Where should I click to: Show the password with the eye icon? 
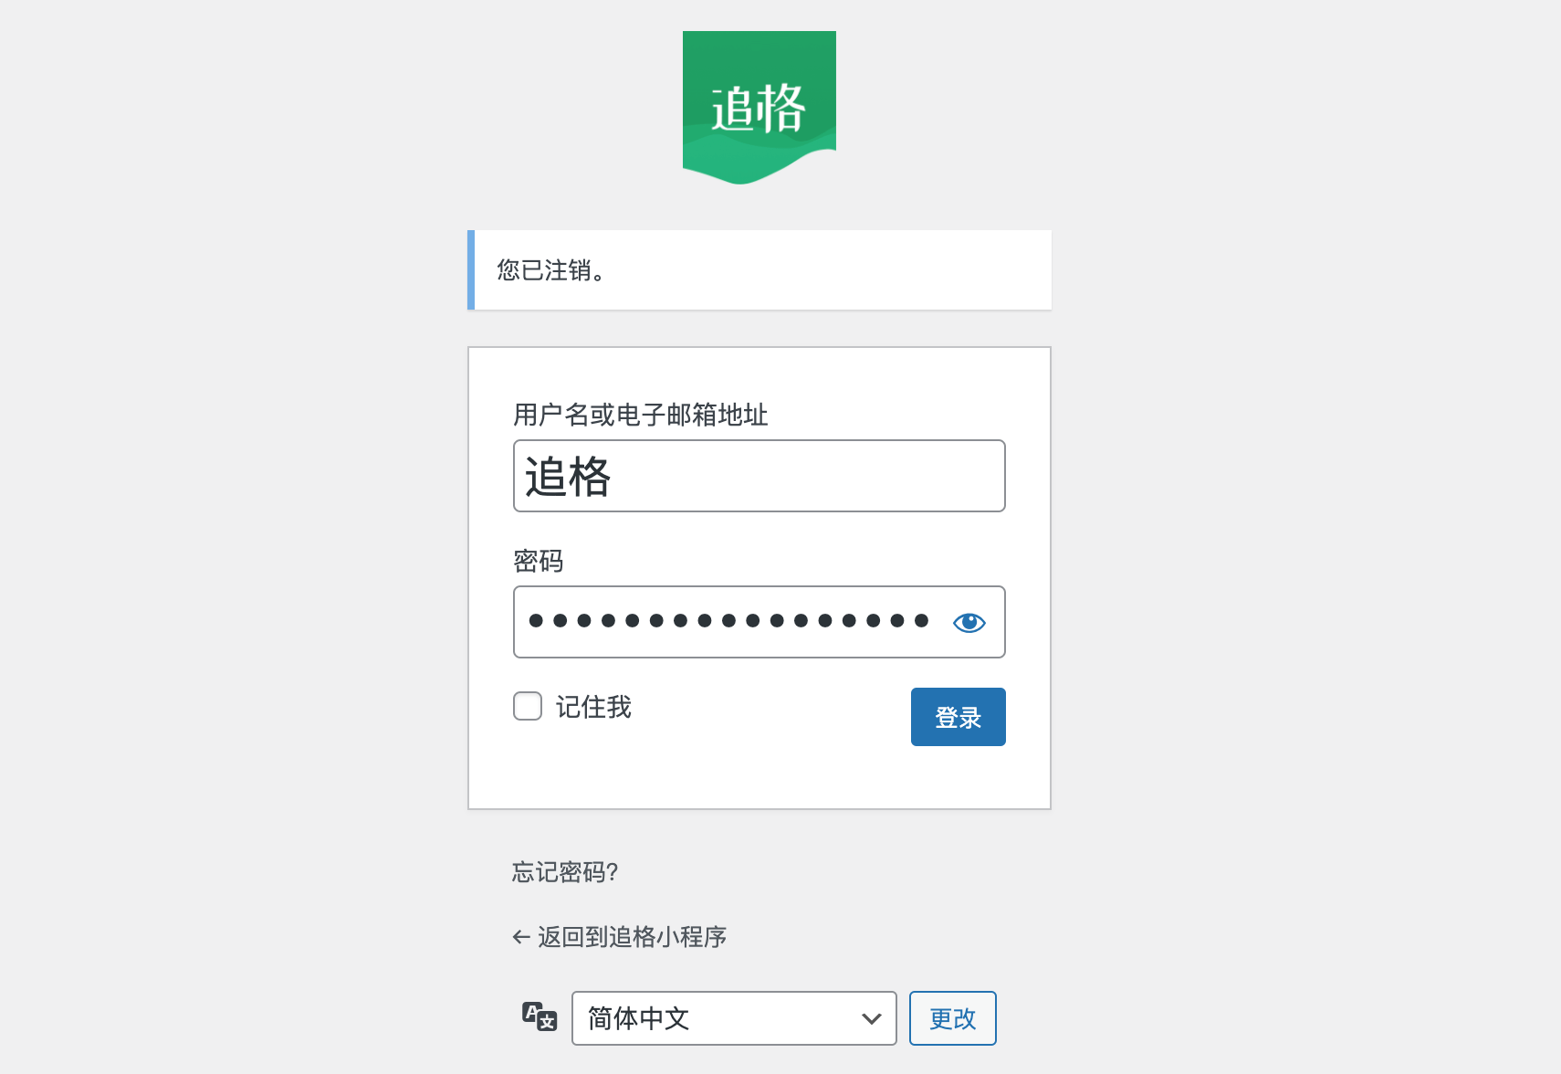pos(969,622)
